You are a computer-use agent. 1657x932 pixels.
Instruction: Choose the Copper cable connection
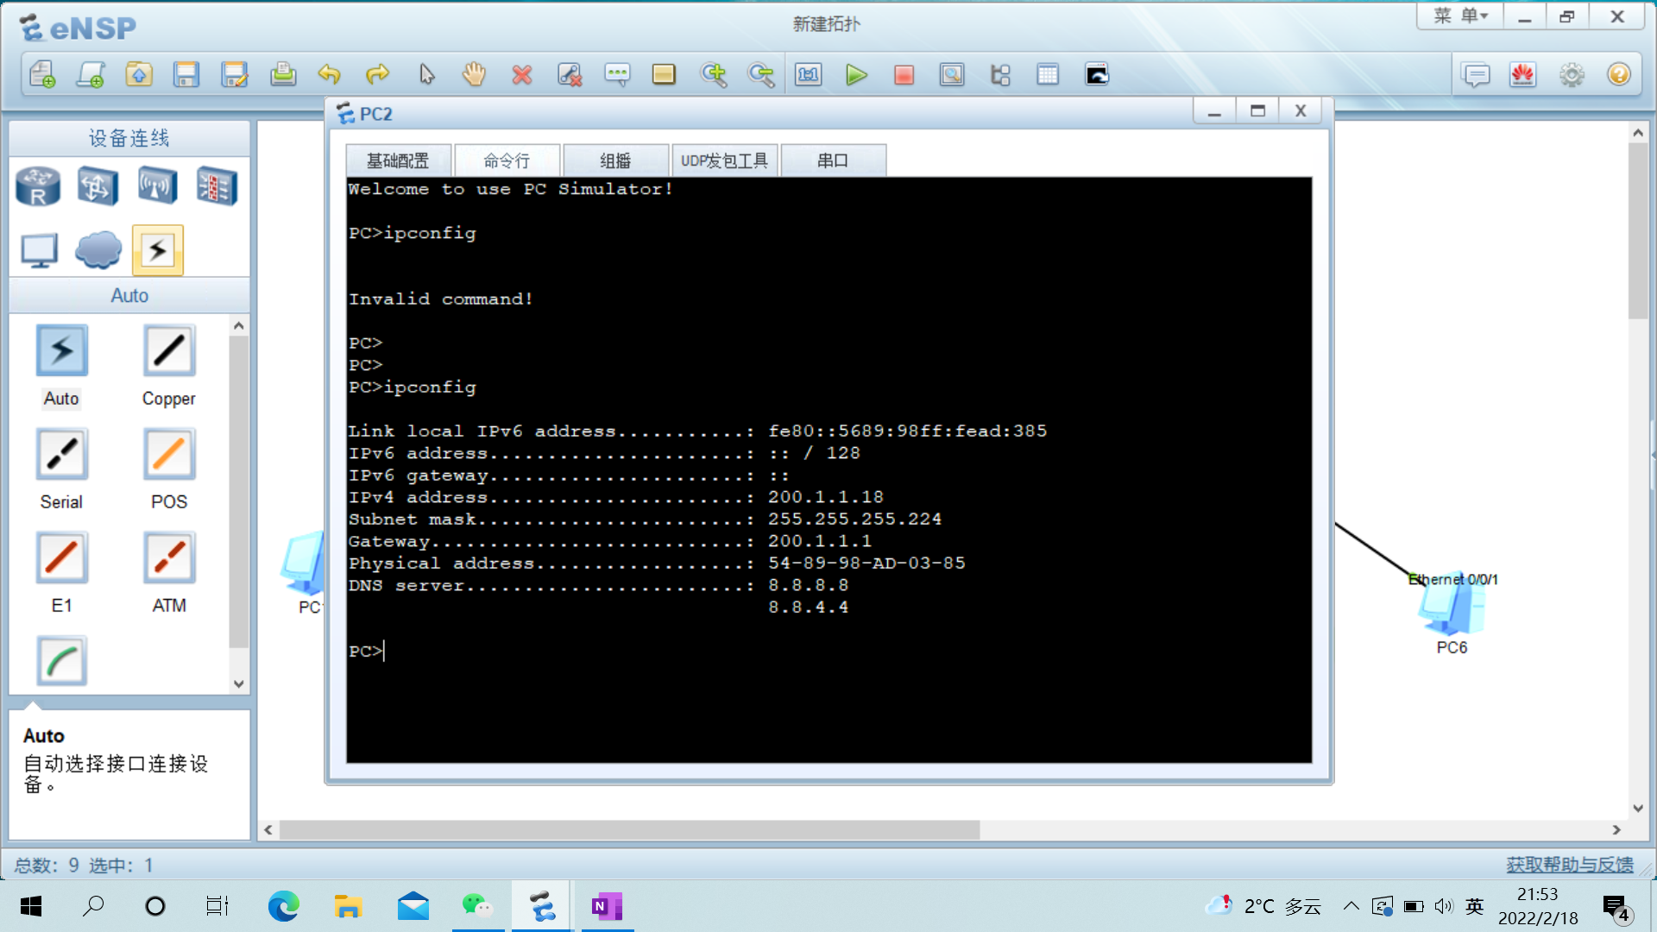[x=169, y=351]
